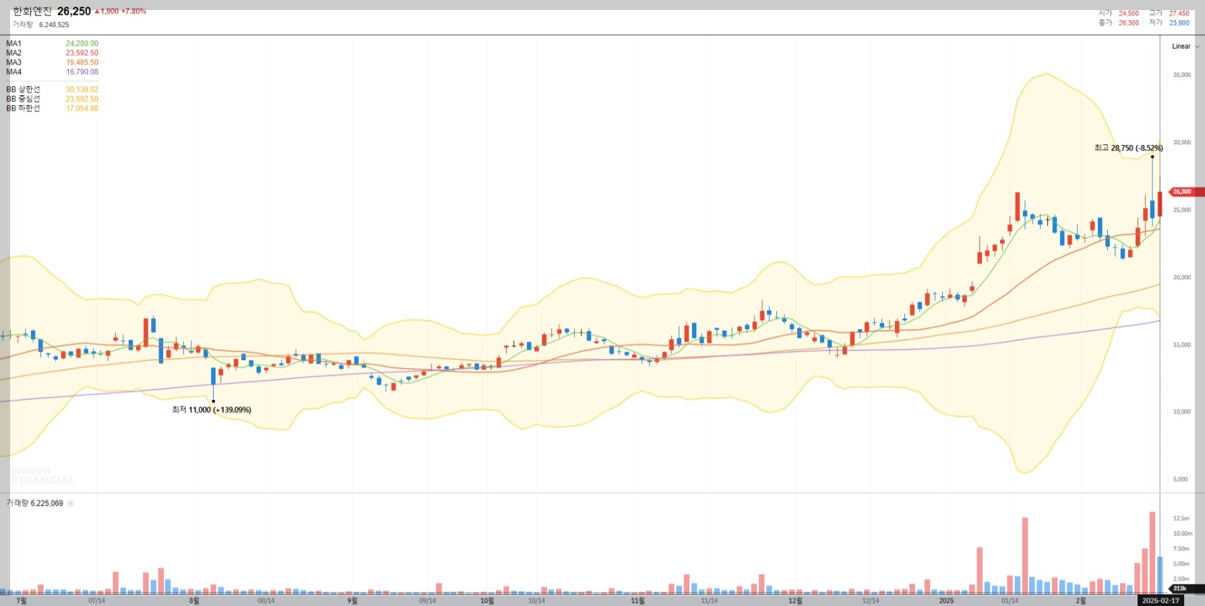Click the 35,000 price axis label
This screenshot has height=606, width=1205.
click(x=1181, y=75)
